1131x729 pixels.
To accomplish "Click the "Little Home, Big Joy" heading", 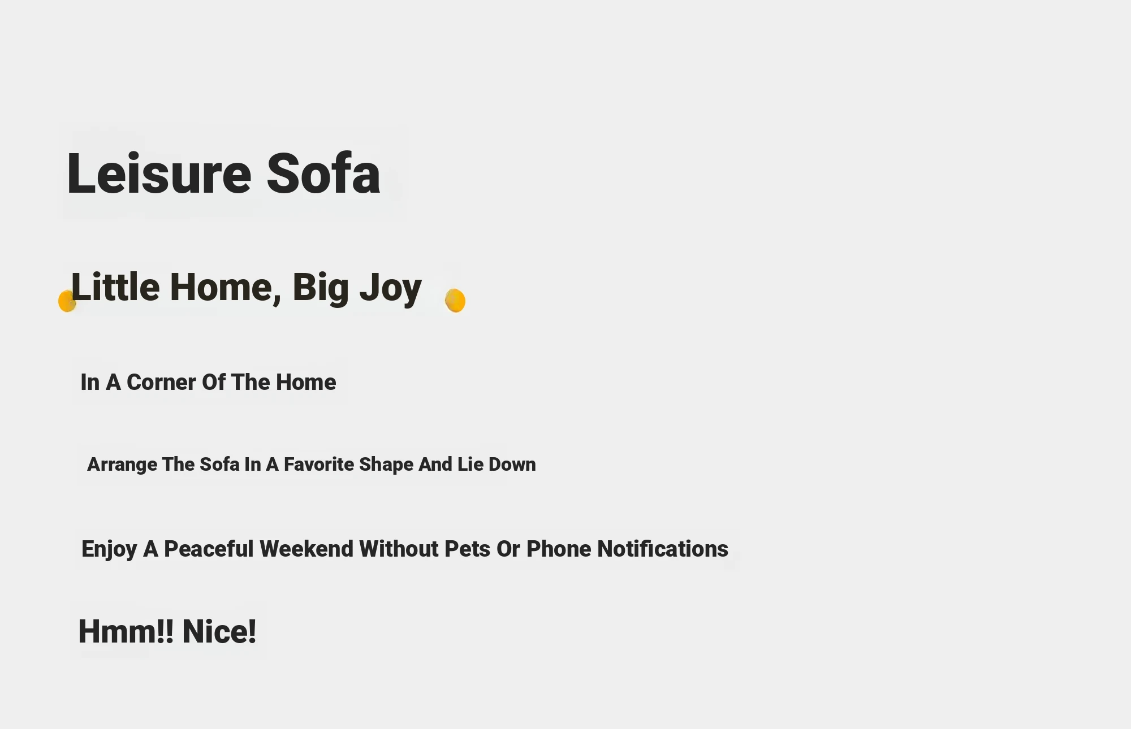I will 246,288.
